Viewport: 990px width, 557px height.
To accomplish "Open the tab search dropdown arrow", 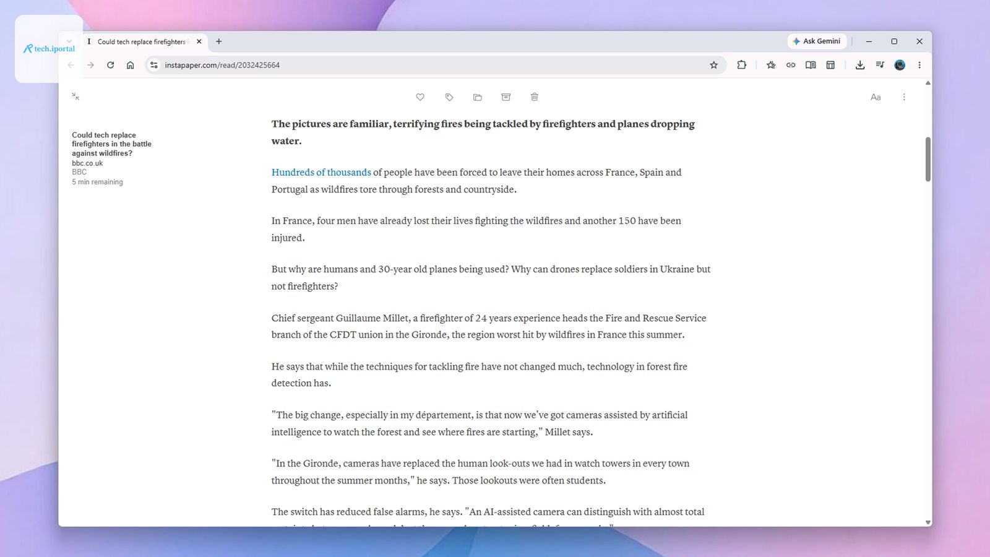I will coord(69,41).
